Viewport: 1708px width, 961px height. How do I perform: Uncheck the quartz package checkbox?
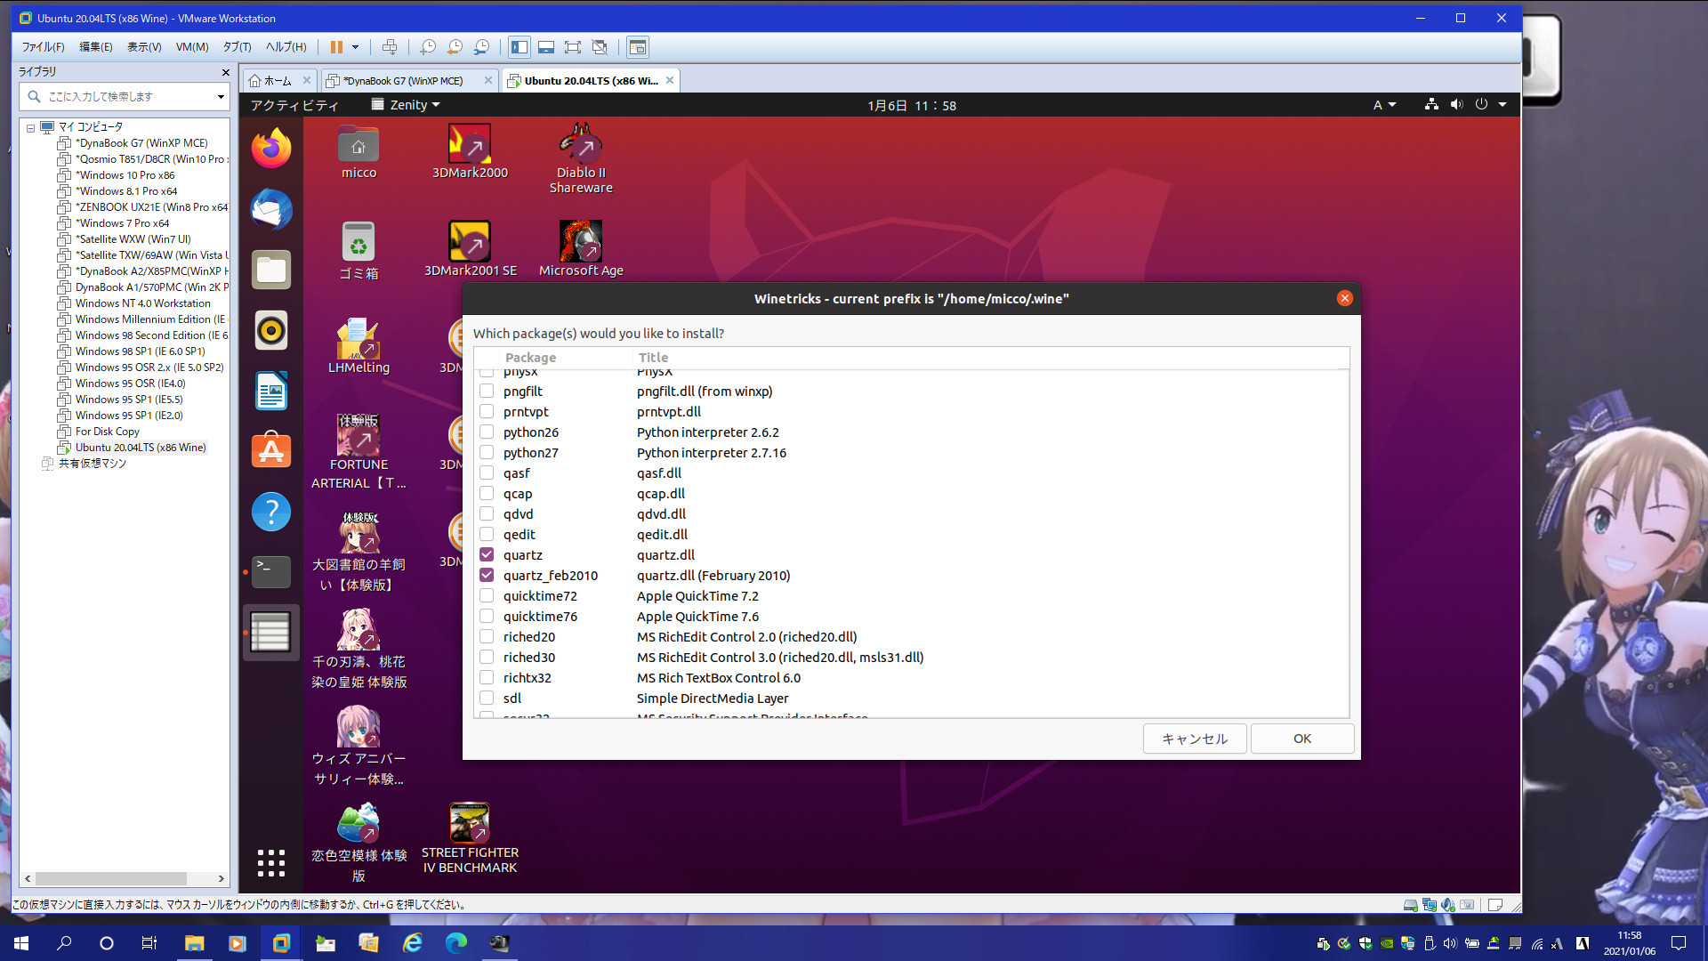pos(487,554)
